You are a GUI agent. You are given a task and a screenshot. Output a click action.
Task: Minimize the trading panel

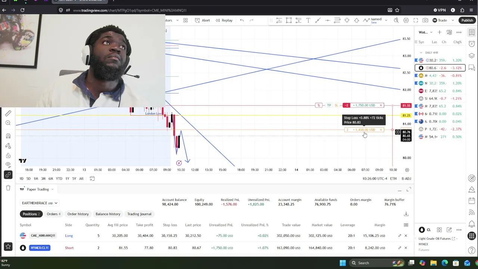point(400,190)
